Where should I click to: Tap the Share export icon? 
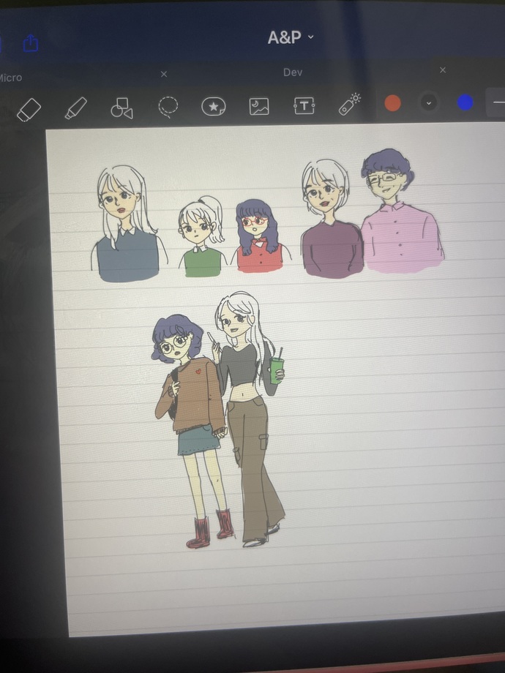point(31,43)
